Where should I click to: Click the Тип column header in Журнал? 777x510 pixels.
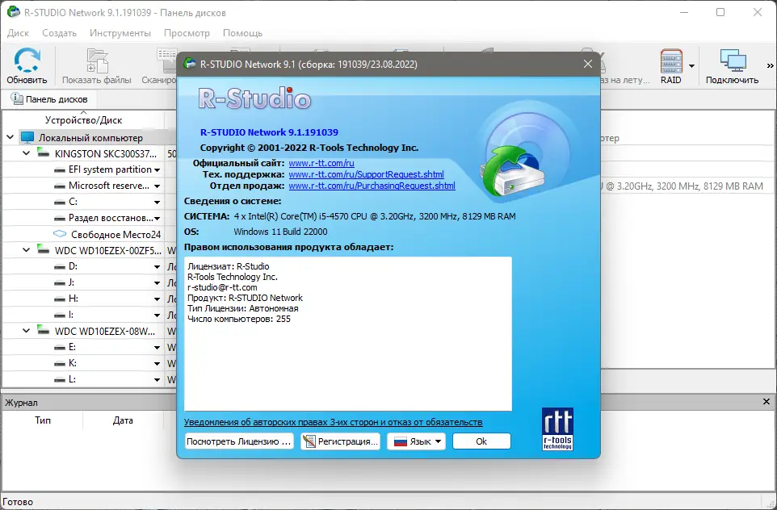coord(43,420)
